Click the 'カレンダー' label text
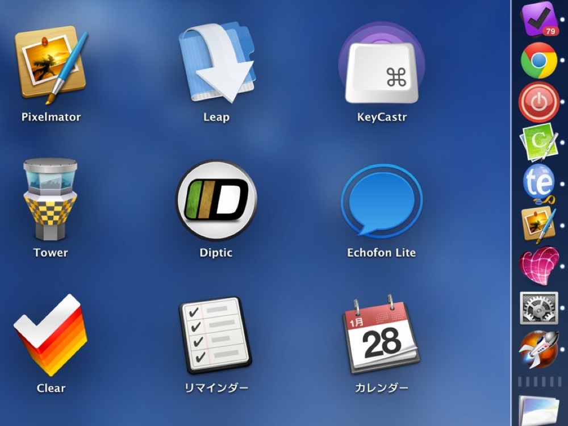The width and height of the screenshot is (568, 426). click(382, 388)
